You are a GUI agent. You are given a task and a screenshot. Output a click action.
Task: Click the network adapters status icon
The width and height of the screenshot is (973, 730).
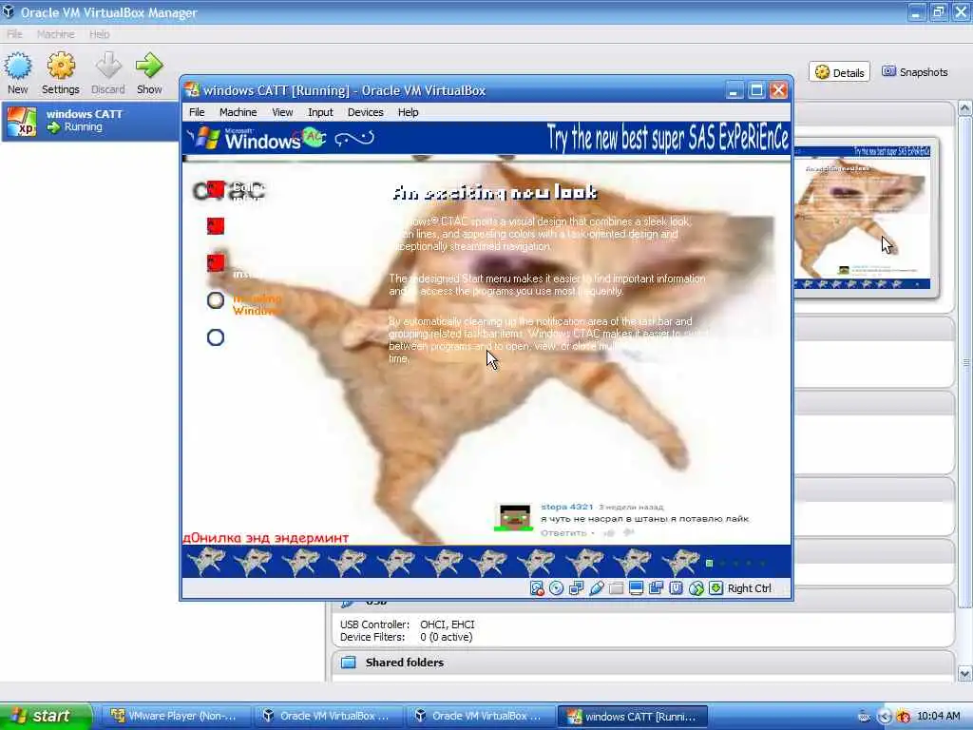pos(577,587)
